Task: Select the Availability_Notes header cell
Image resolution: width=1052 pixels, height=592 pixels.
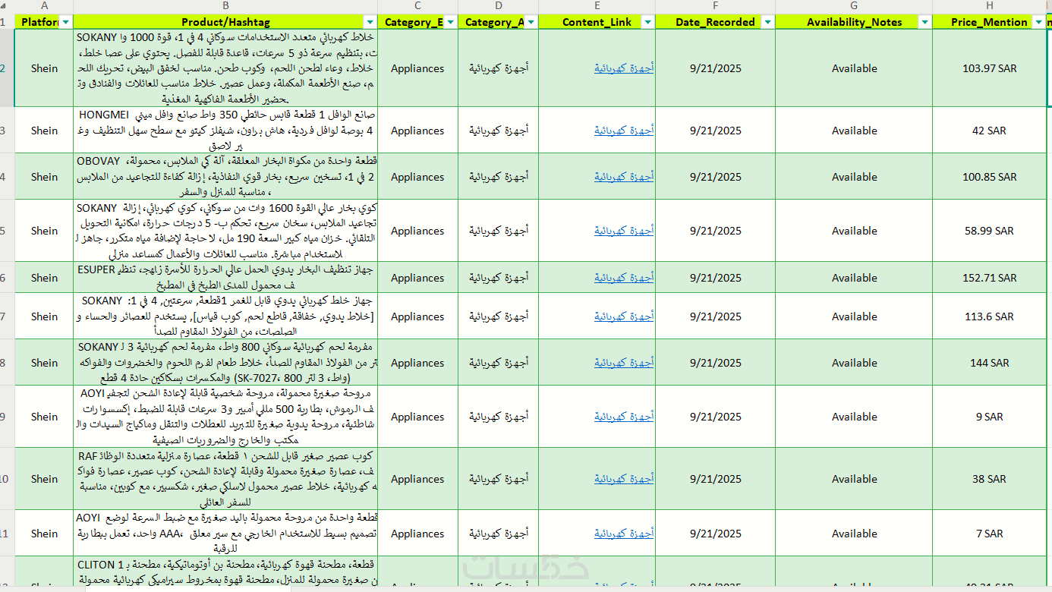Action: point(854,22)
